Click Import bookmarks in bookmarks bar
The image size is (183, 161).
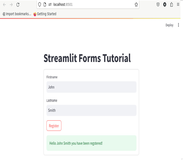tap(17, 14)
